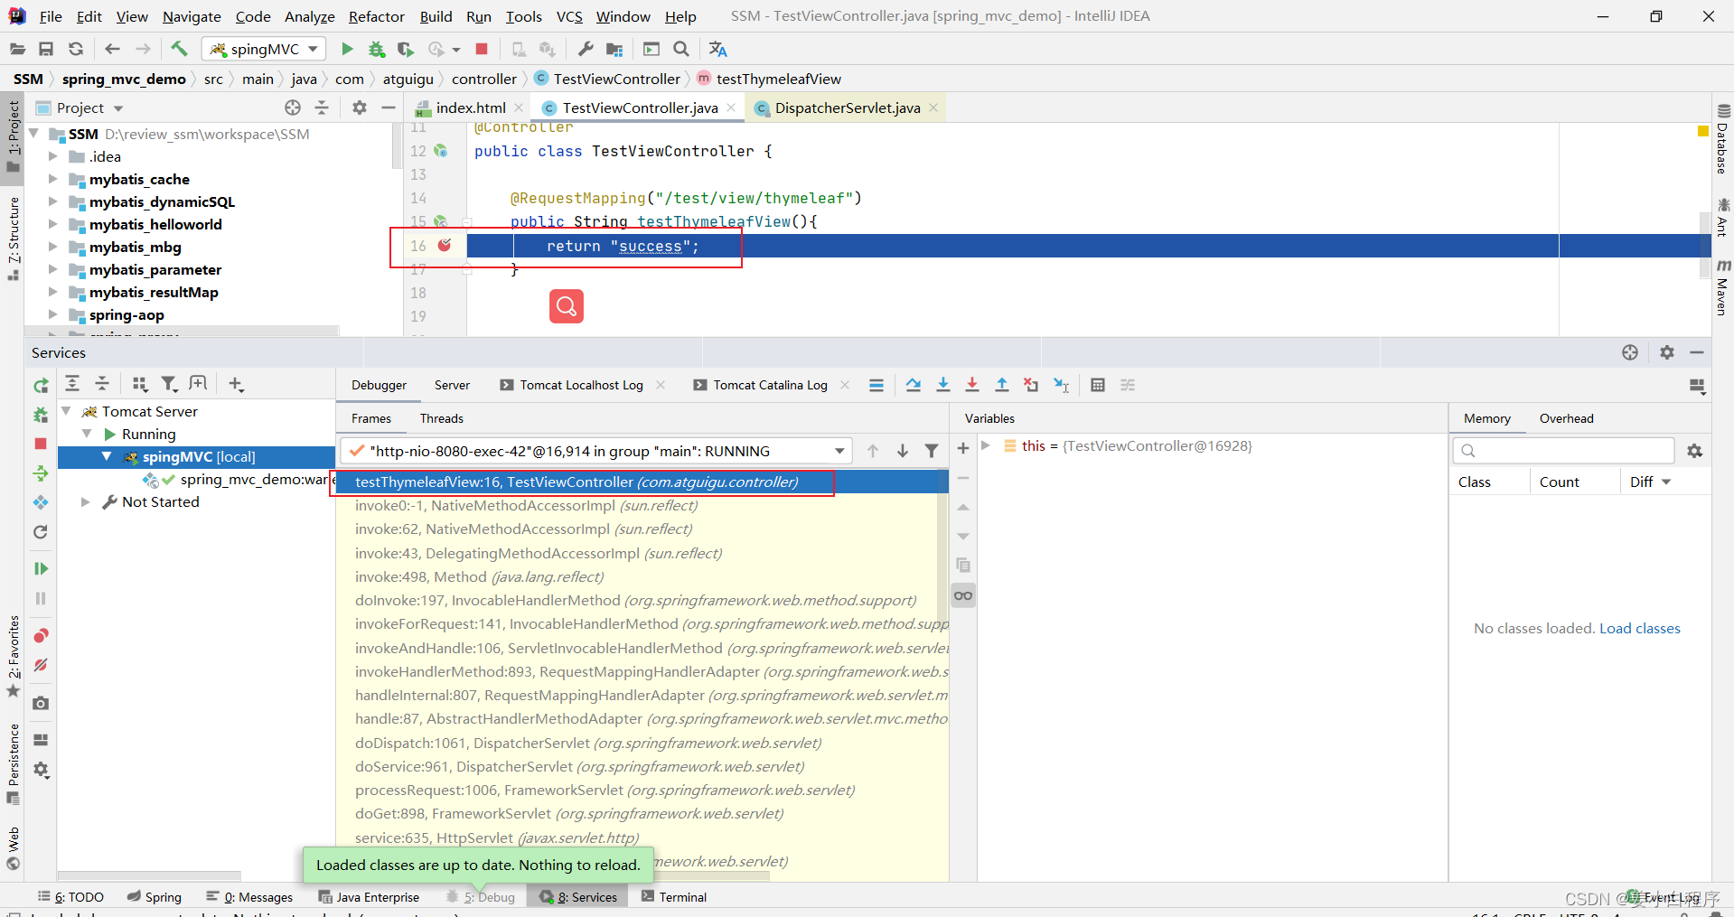This screenshot has width=1734, height=917.
Task: Select the previous frame up arrow
Action: pos(873,451)
